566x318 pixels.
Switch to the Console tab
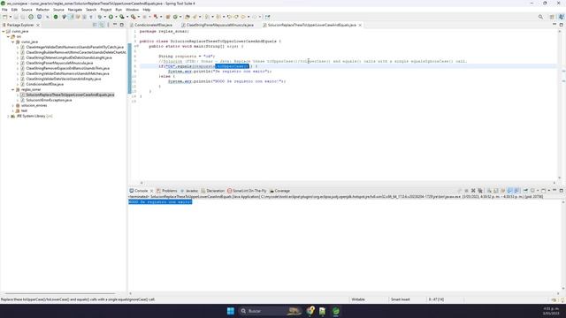(141, 191)
